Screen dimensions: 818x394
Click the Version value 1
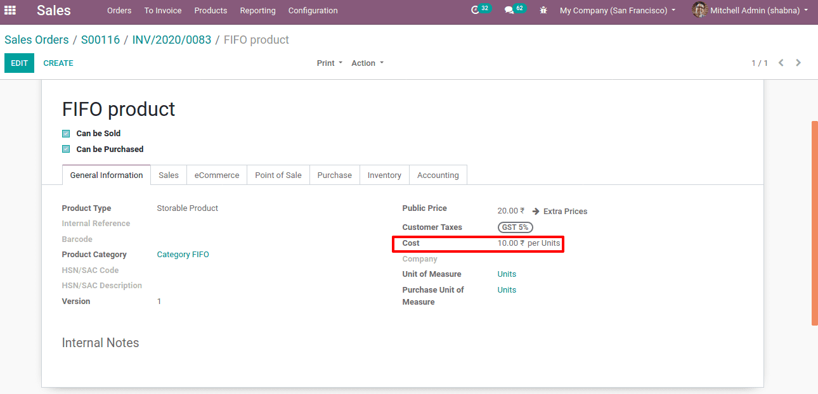coord(159,302)
